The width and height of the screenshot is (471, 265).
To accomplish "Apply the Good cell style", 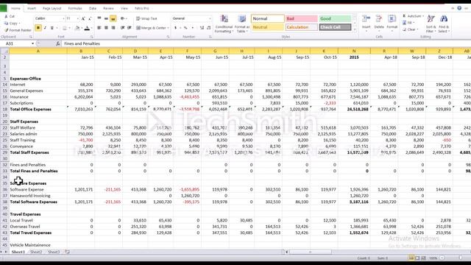I will pyautogui.click(x=335, y=18).
